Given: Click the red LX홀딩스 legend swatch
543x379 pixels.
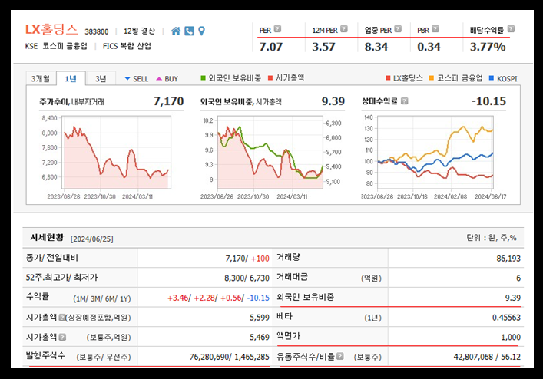Looking at the screenshot, I should coord(388,78).
